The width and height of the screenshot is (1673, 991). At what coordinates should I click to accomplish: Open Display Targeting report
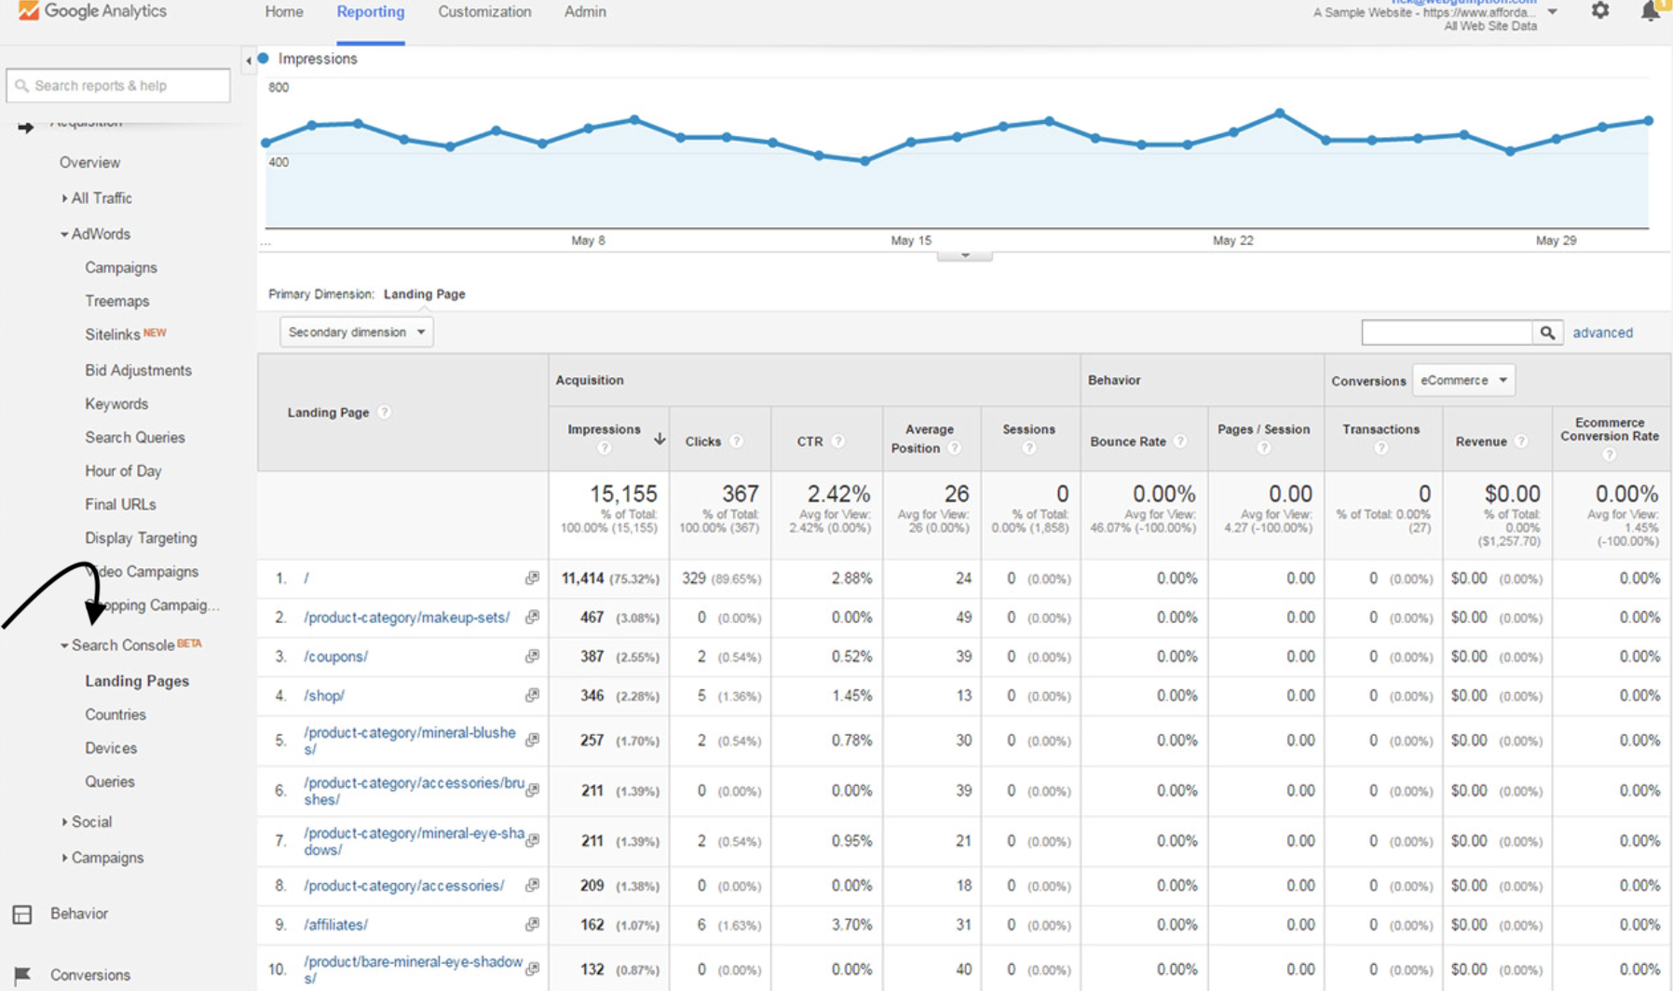pos(141,537)
